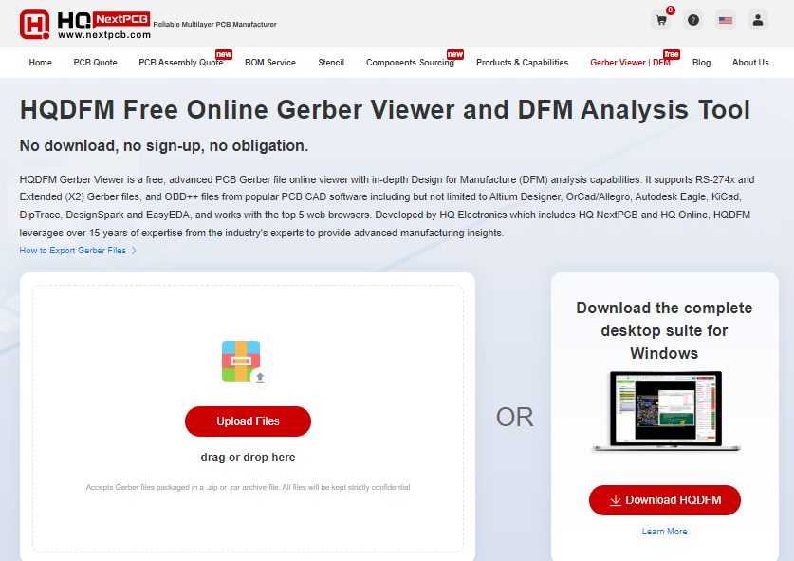Image resolution: width=794 pixels, height=561 pixels.
Task: Open the Stencil menu item
Action: click(x=331, y=63)
